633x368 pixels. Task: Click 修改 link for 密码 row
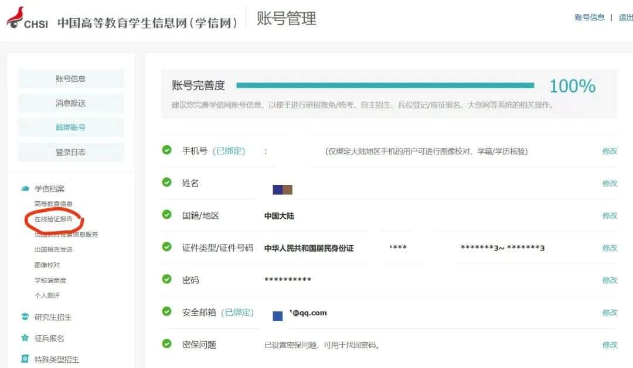[x=610, y=280]
